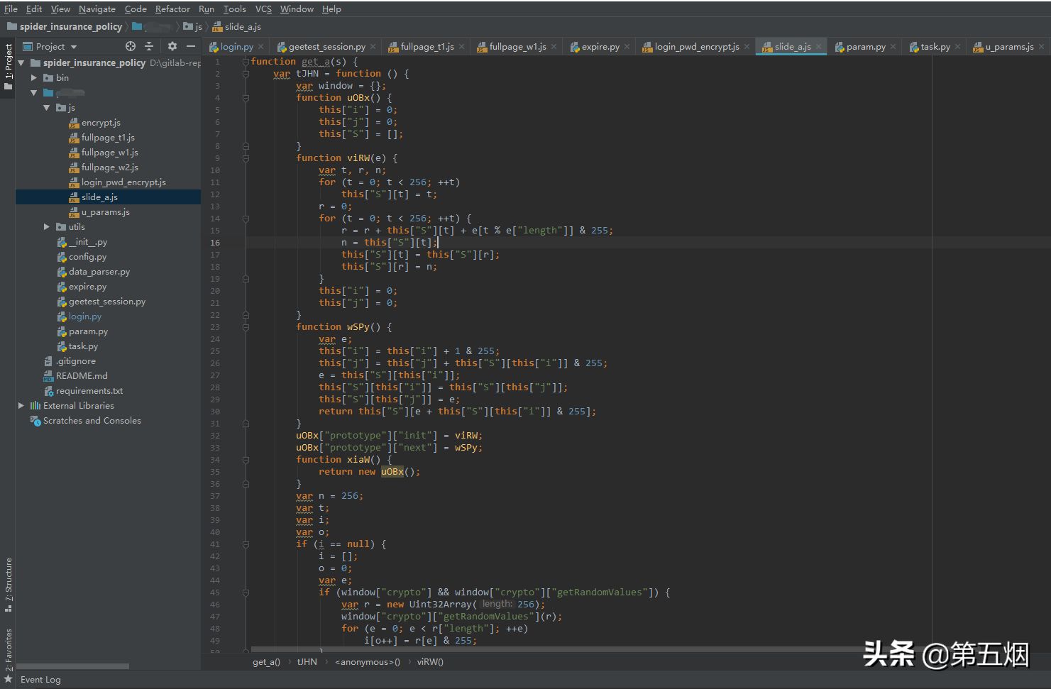Screen dimensions: 1051x689
Task: Select login.py in project tree
Action: click(x=79, y=316)
